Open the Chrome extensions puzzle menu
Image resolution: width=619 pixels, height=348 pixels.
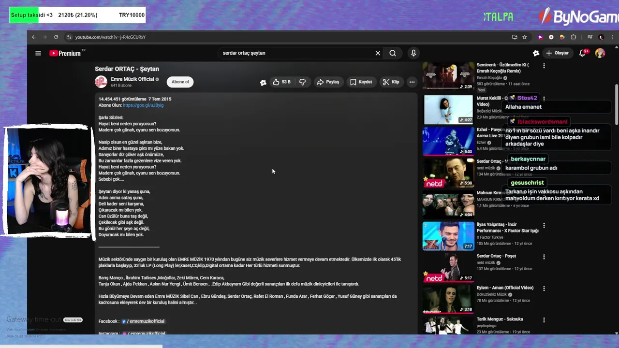point(574,37)
